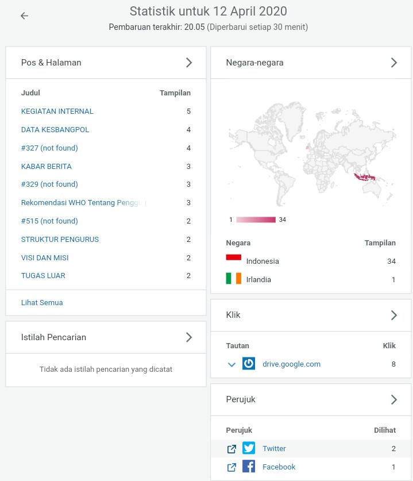Image resolution: width=413 pixels, height=481 pixels.
Task: Click Indonesia's view count 34
Action: [391, 261]
